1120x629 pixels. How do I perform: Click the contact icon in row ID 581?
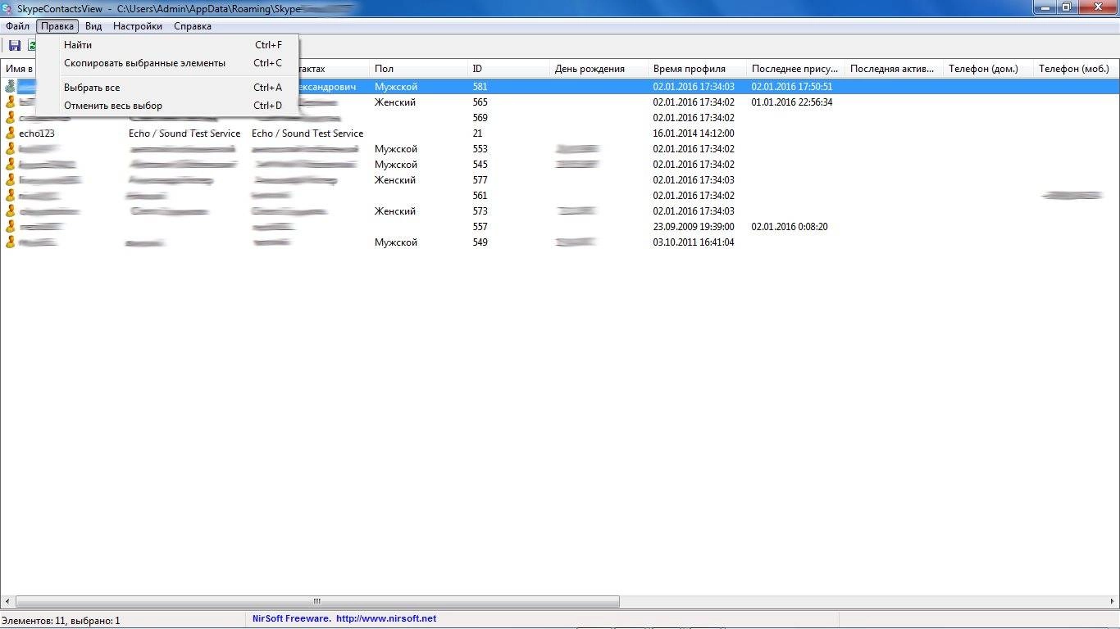pyautogui.click(x=11, y=86)
